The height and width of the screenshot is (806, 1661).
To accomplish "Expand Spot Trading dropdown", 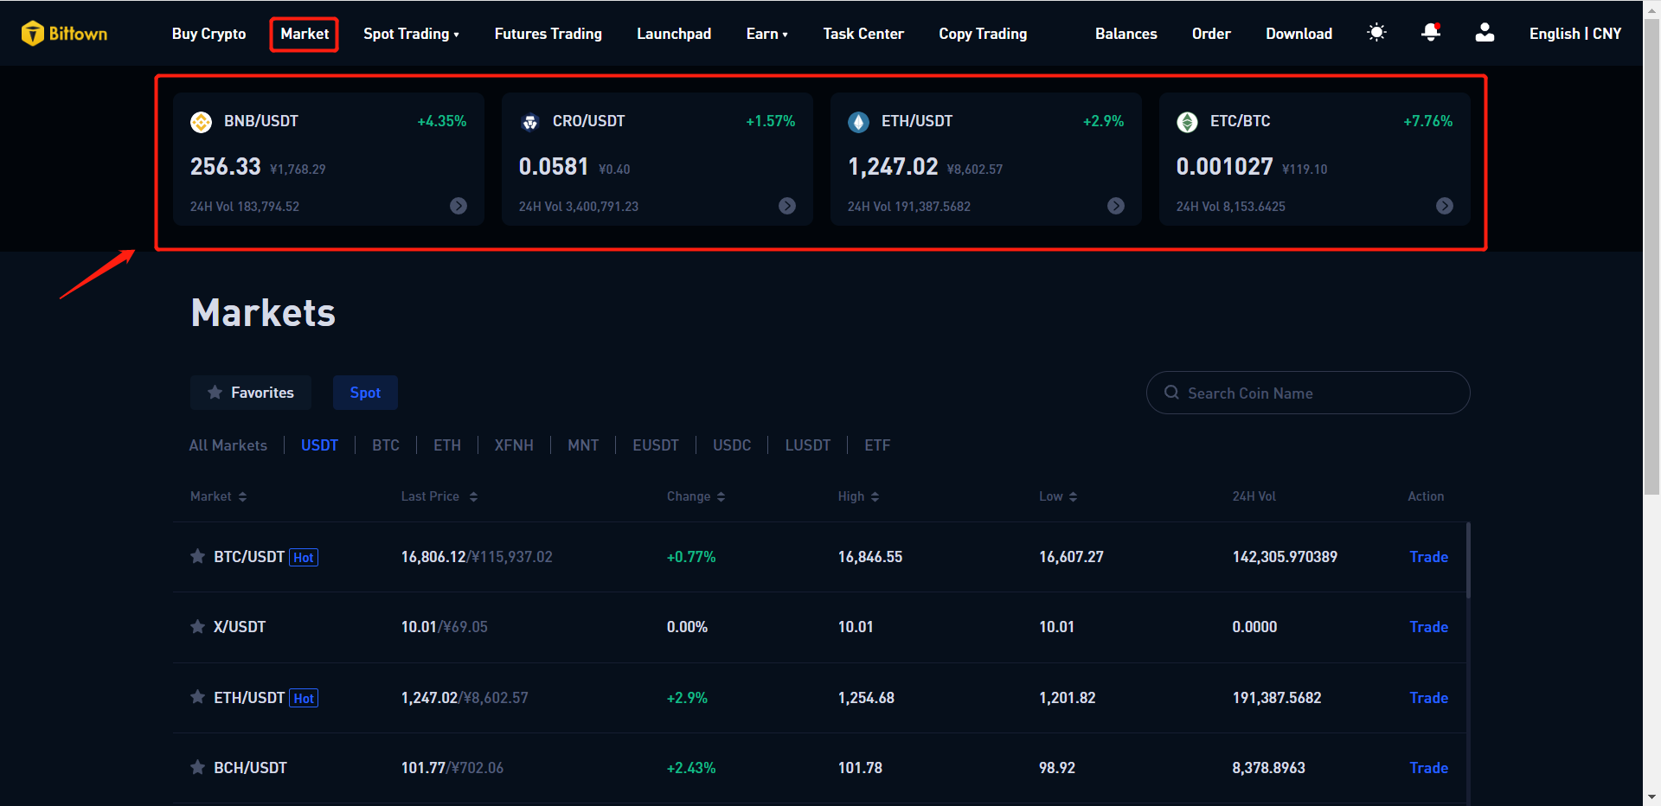I will [411, 34].
